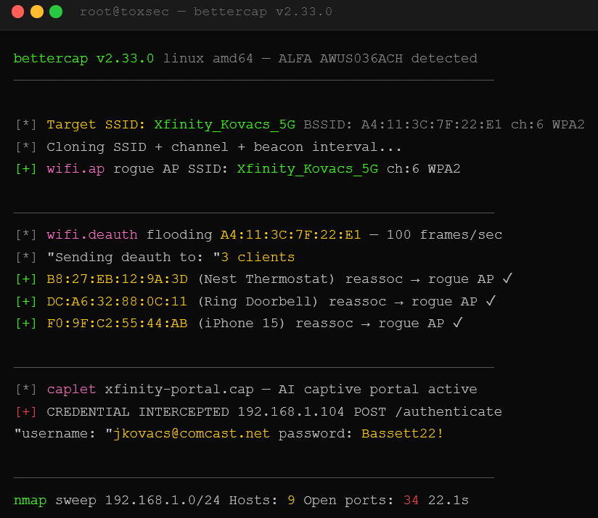The height and width of the screenshot is (518, 598).
Task: Click the [*] marker on the caplet line
Action: 26,389
